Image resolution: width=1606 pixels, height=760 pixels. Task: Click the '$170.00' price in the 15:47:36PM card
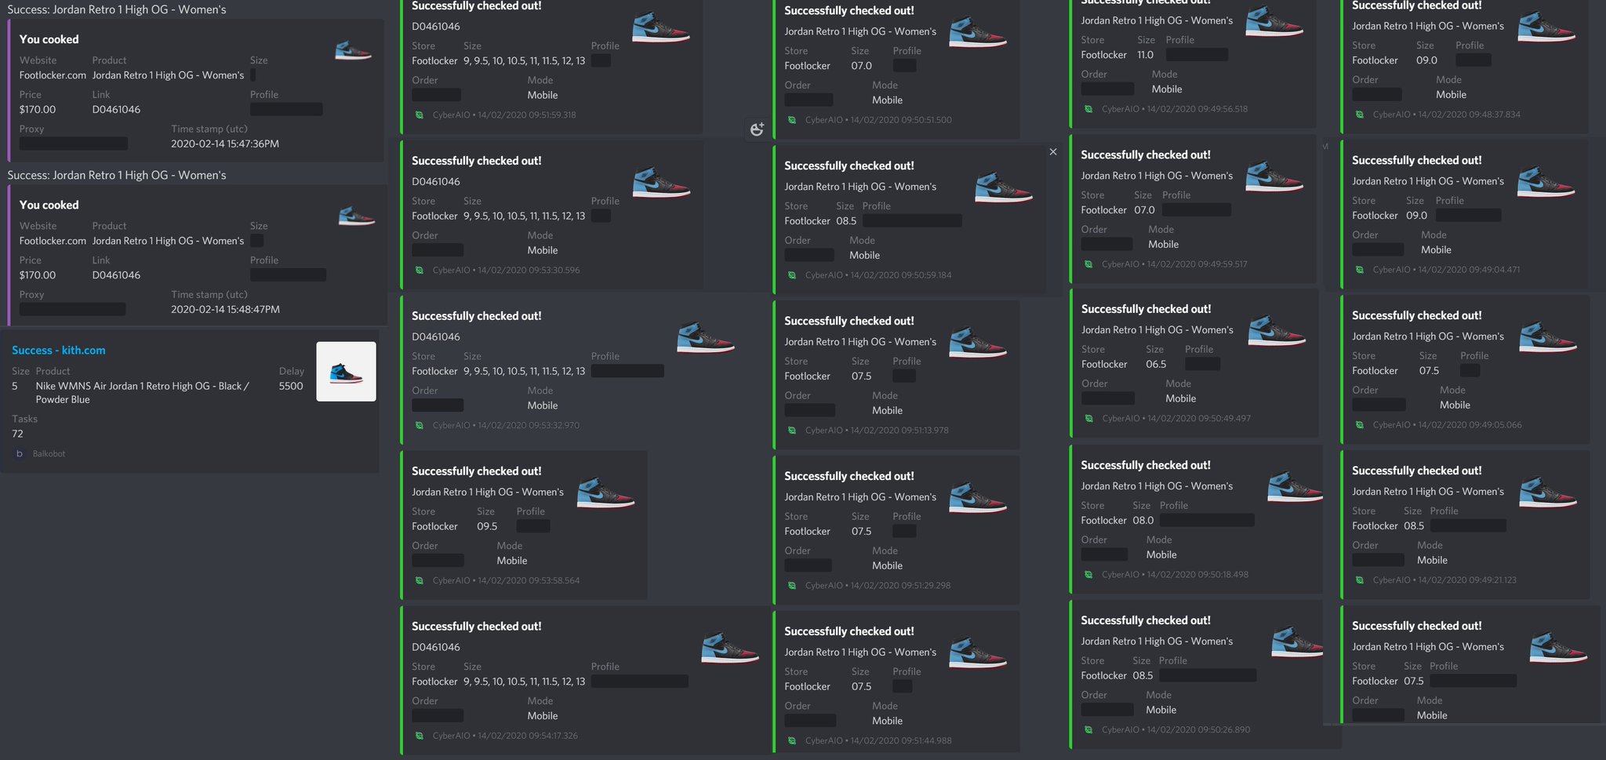pos(38,110)
